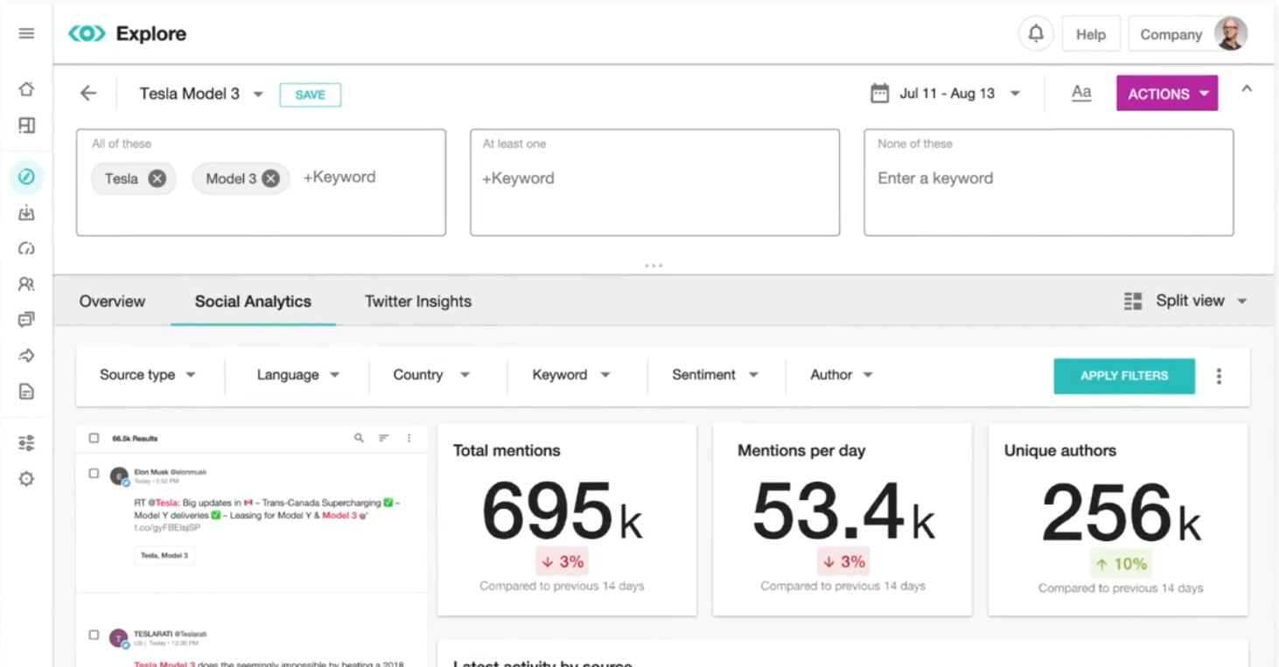Open notifications bell
Screen dimensions: 1279x667
pyautogui.click(x=1036, y=34)
